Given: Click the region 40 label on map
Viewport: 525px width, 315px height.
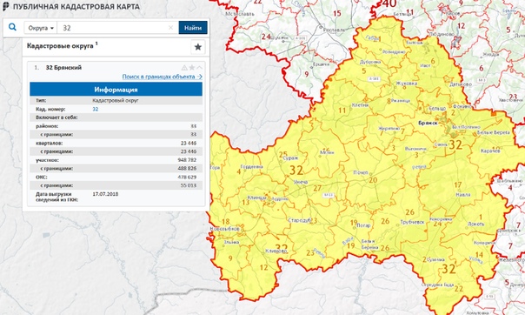Looking at the screenshot, I should click(x=389, y=3).
